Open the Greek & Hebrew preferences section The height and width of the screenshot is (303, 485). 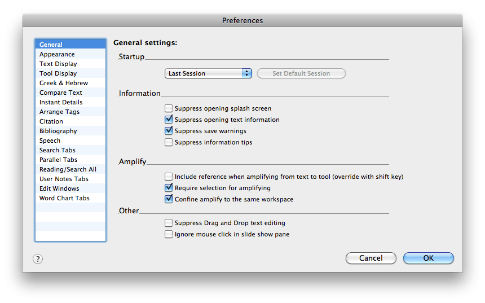point(64,83)
